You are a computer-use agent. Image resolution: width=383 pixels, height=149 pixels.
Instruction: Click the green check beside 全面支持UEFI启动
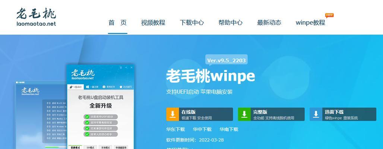(87, 117)
